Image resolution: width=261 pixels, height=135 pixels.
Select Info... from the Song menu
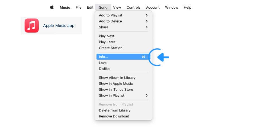[123, 57]
